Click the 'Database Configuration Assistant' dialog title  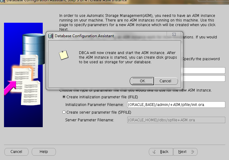tap(84, 36)
